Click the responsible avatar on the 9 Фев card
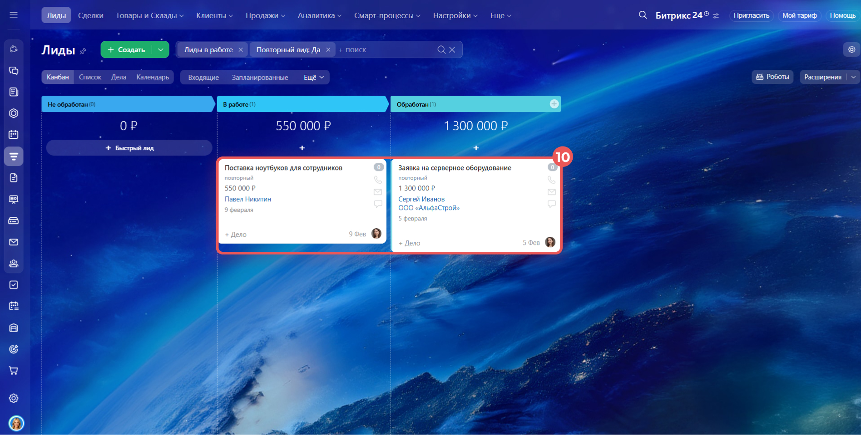Viewport: 861px width, 435px height. click(x=376, y=234)
